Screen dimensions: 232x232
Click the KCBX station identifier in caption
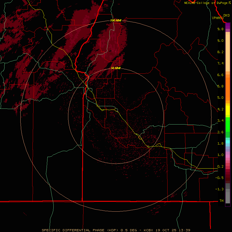(149, 230)
